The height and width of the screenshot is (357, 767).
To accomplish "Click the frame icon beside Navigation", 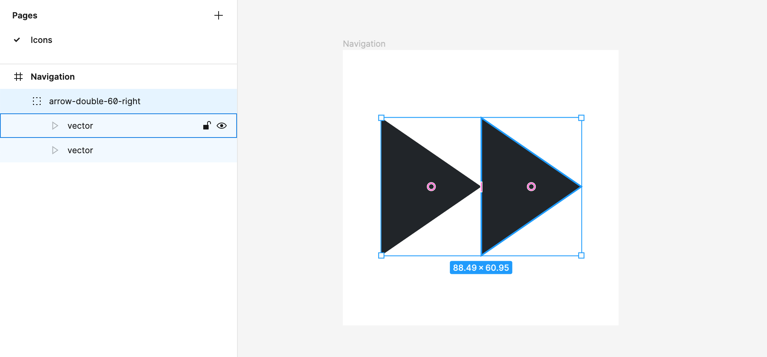I will (19, 77).
